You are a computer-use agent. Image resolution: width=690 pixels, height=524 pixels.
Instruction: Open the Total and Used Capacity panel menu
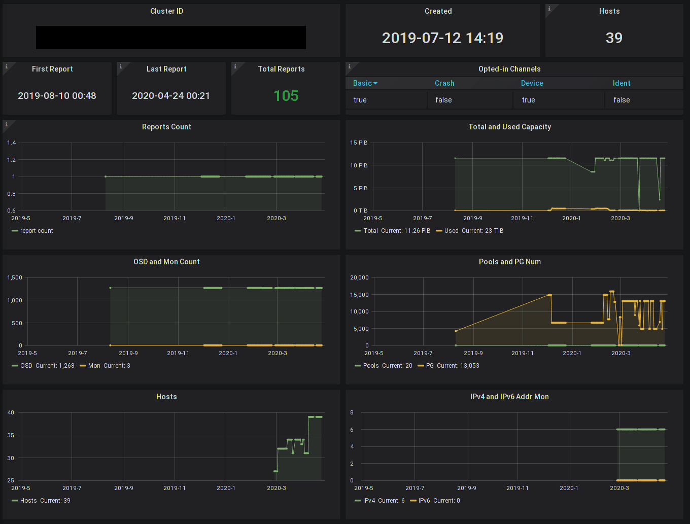509,127
